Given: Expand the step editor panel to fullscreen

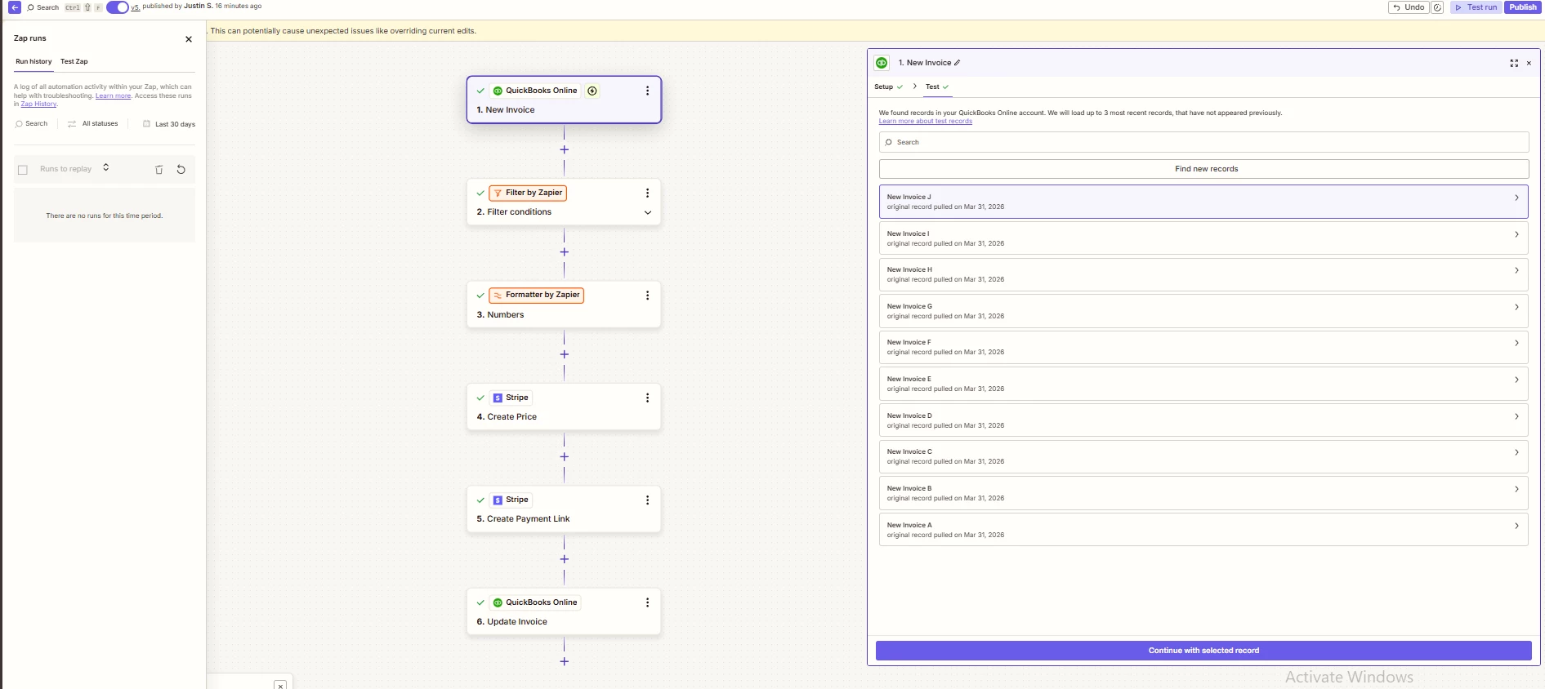Looking at the screenshot, I should click(1514, 63).
